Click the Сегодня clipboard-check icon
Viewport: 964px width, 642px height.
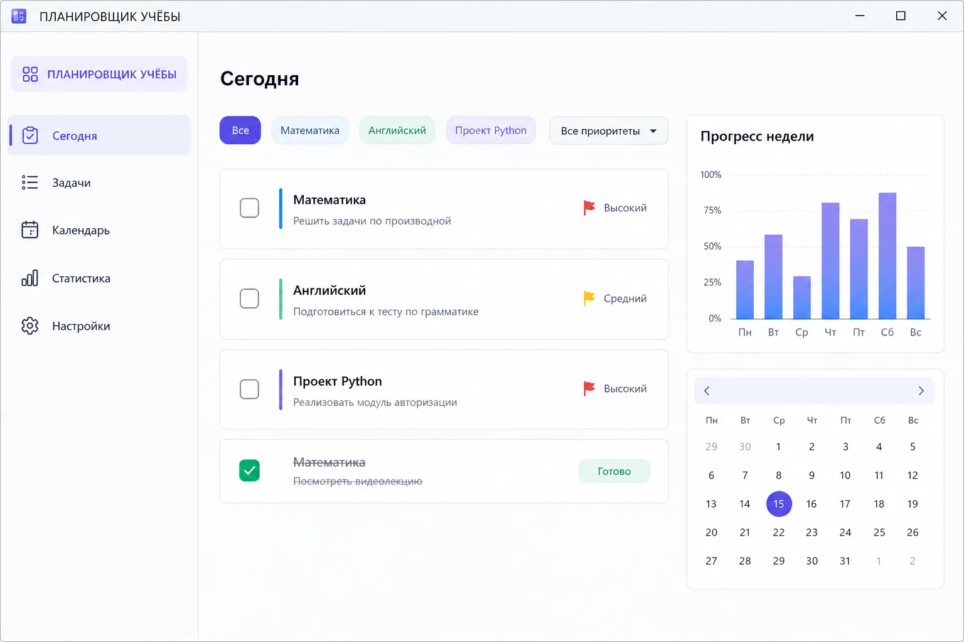(30, 135)
